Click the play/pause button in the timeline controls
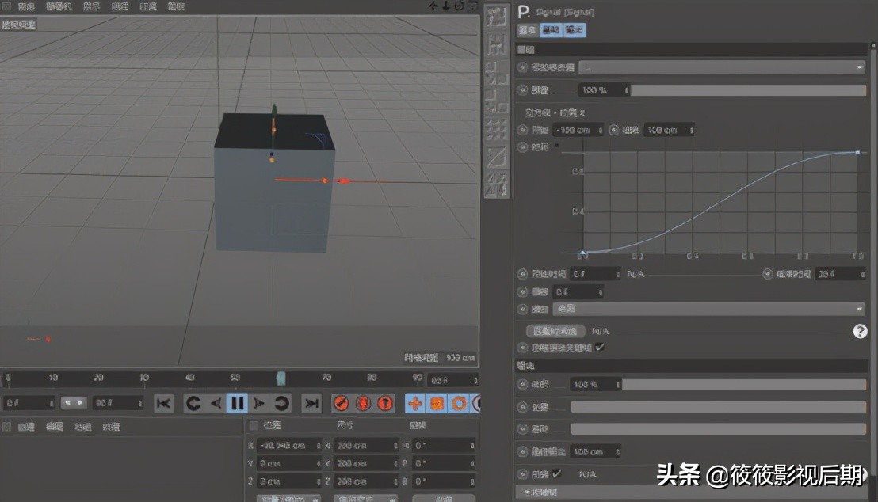The height and width of the screenshot is (502, 878). [x=238, y=403]
